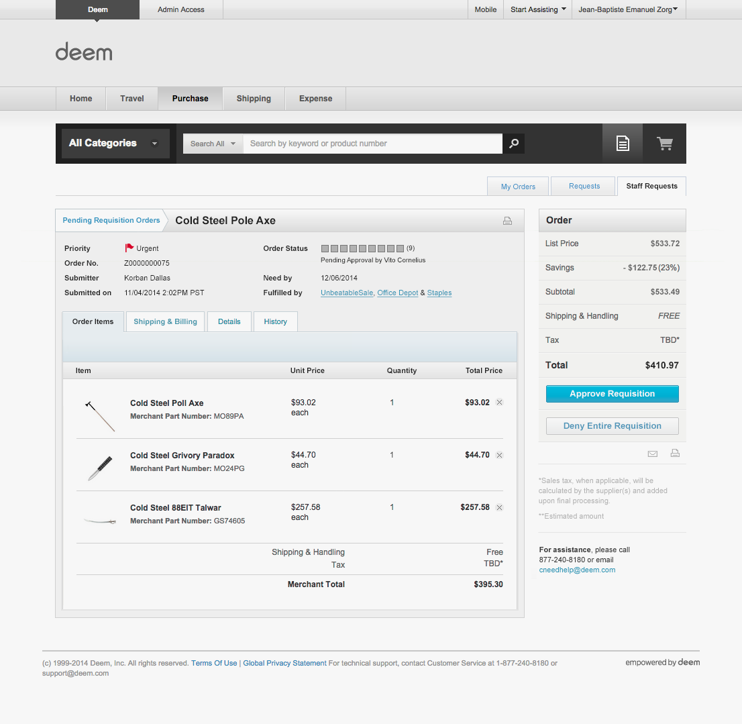
Task: Click Cold Steel 88EIT Talwar item name
Action: pos(176,508)
